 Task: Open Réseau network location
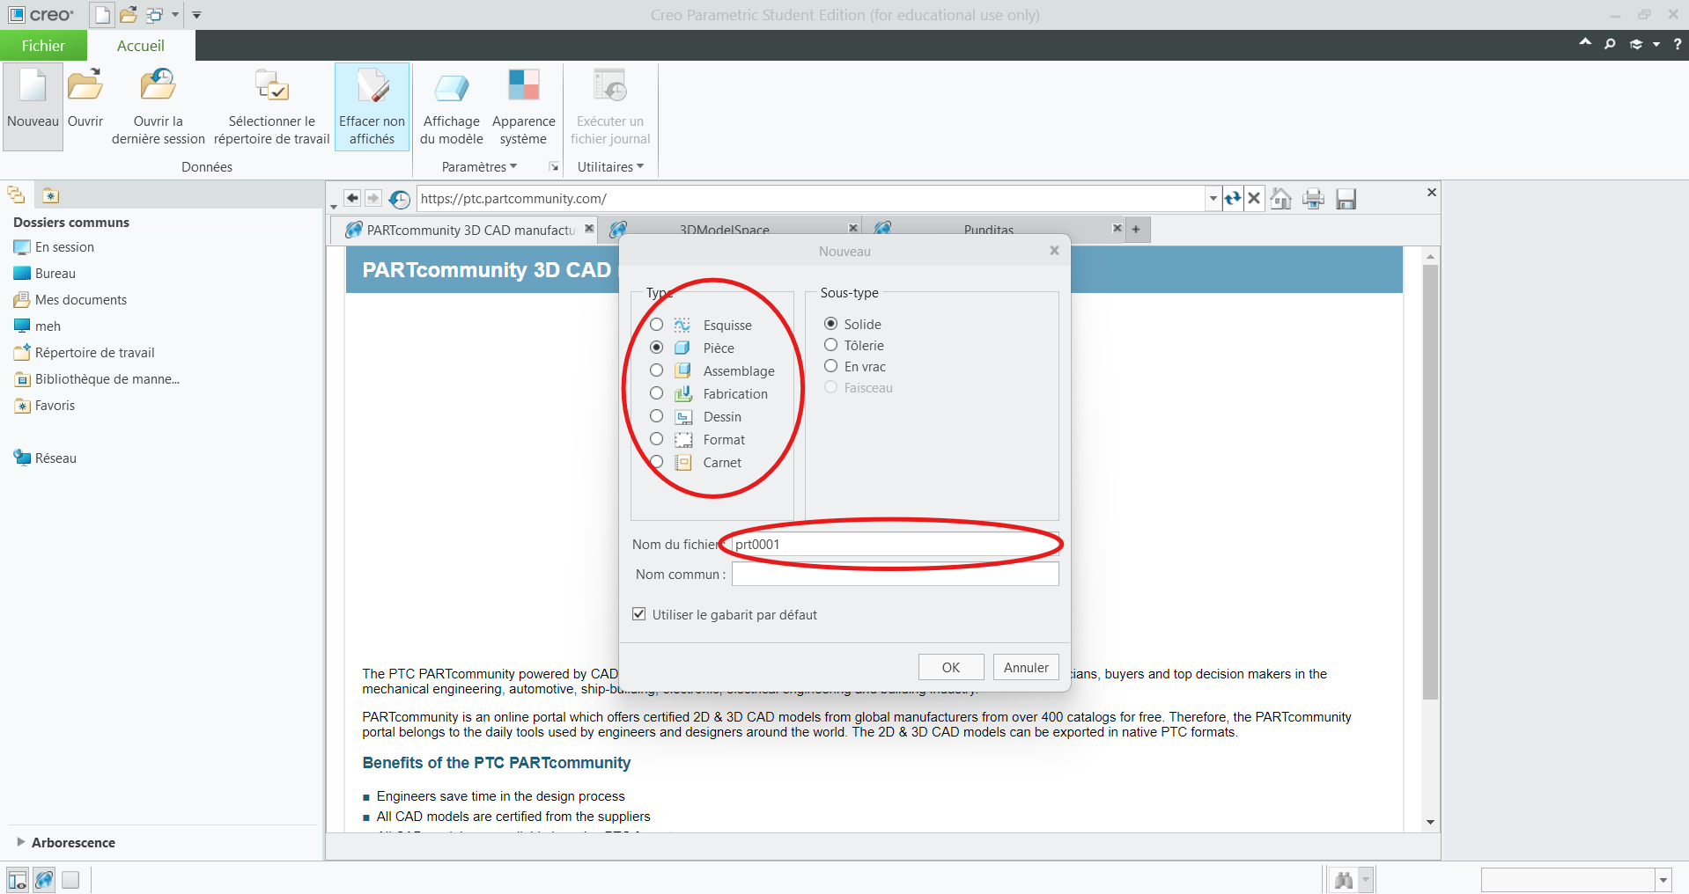pos(45,458)
